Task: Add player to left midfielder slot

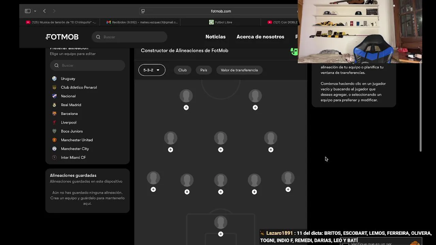Action: pyautogui.click(x=171, y=150)
